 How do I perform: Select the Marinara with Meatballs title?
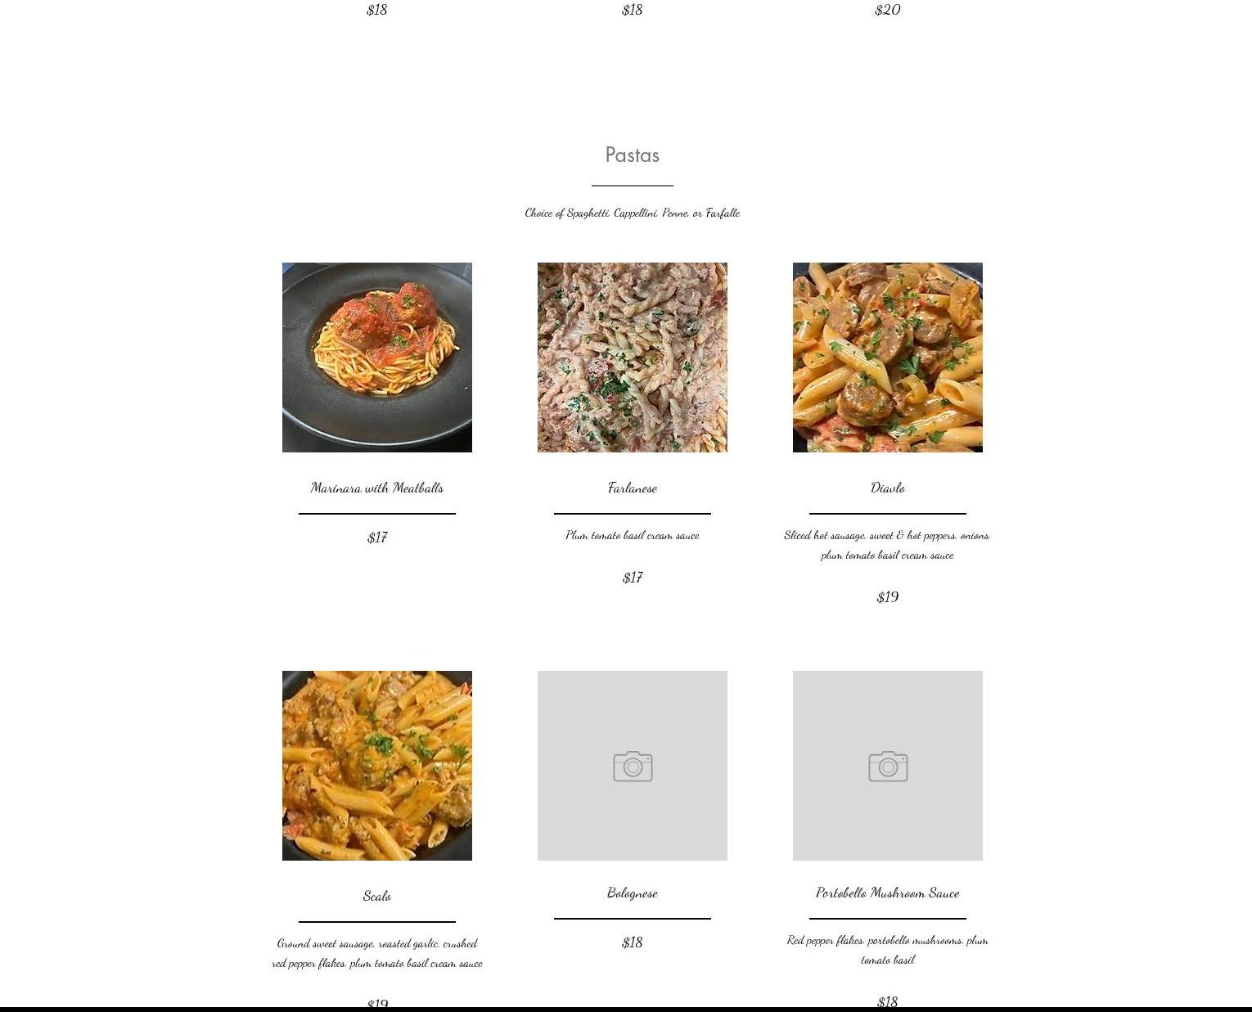tap(377, 488)
